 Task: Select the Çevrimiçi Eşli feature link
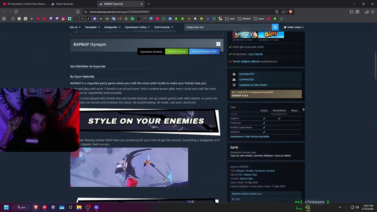point(246,79)
